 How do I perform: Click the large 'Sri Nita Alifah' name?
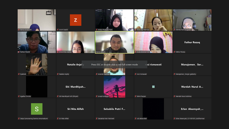pyautogui.click(x=75, y=109)
